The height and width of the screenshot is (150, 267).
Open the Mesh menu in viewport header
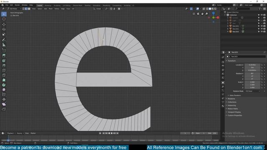tap(50, 9)
